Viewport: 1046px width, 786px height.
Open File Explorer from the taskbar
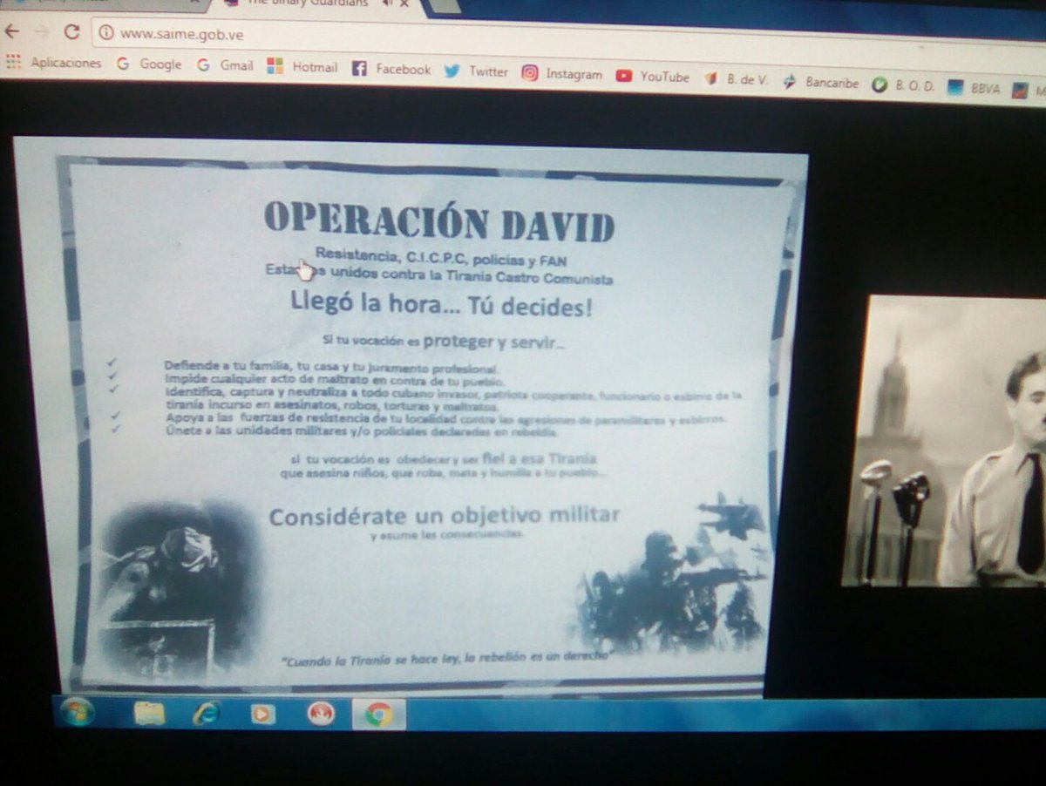[x=149, y=714]
